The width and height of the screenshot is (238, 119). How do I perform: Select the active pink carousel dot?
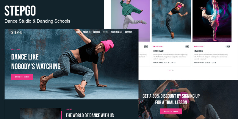click(x=170, y=70)
